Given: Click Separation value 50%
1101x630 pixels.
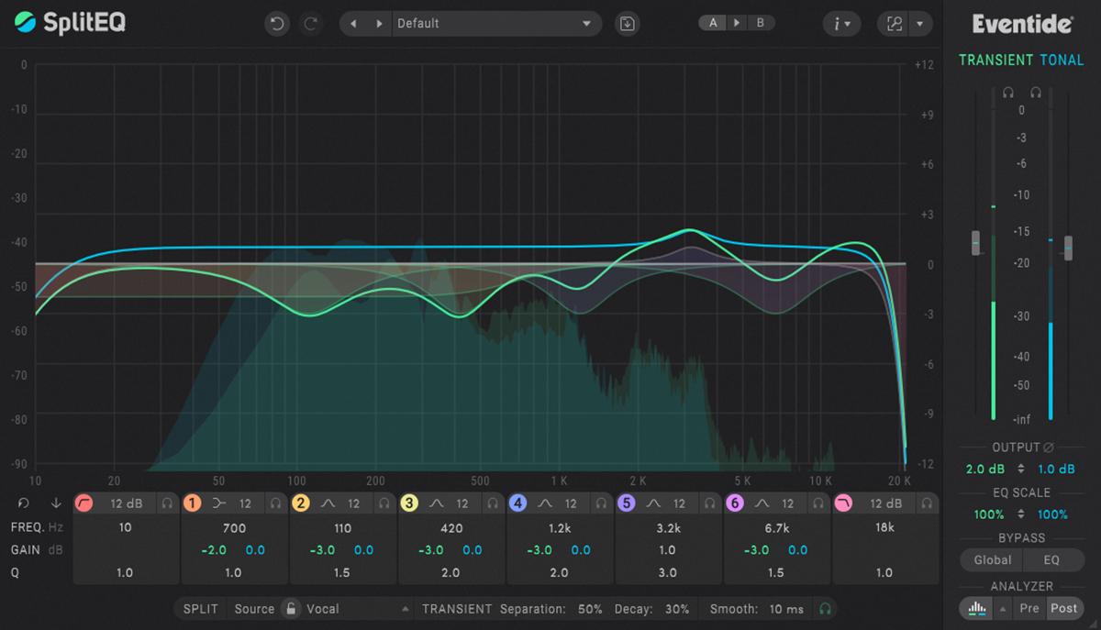Looking at the screenshot, I should (590, 609).
